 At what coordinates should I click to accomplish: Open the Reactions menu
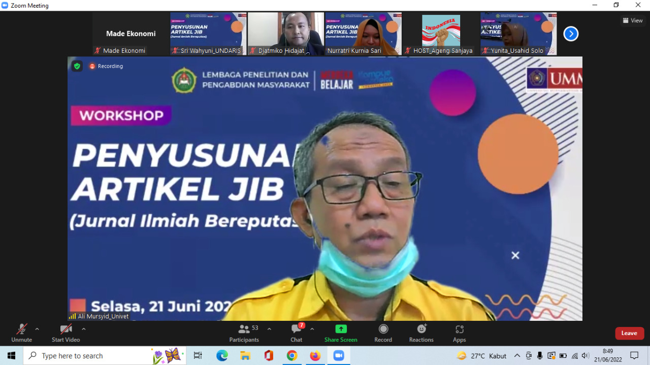(421, 333)
